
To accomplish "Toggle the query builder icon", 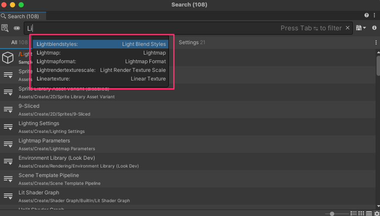I will tap(17, 28).
